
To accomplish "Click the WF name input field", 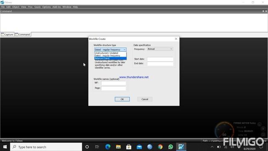I will point(113,83).
